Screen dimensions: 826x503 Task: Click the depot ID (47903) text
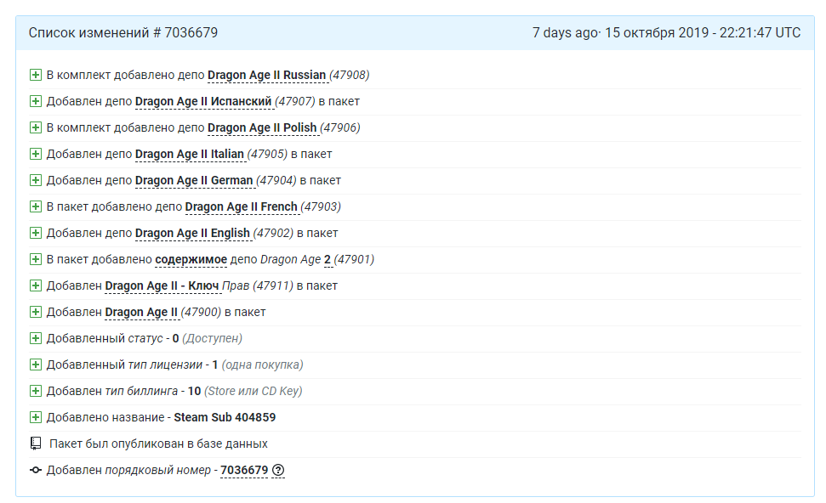tap(321, 206)
